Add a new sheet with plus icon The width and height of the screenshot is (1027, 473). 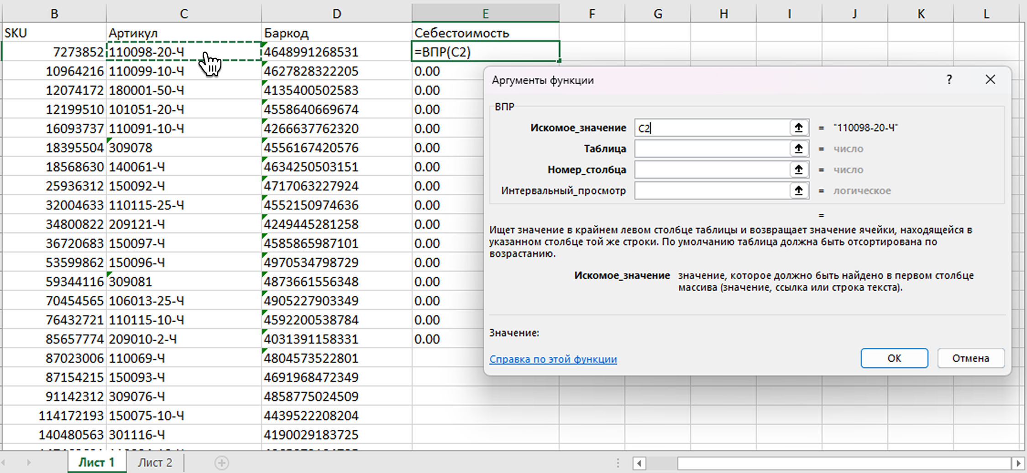tap(221, 463)
